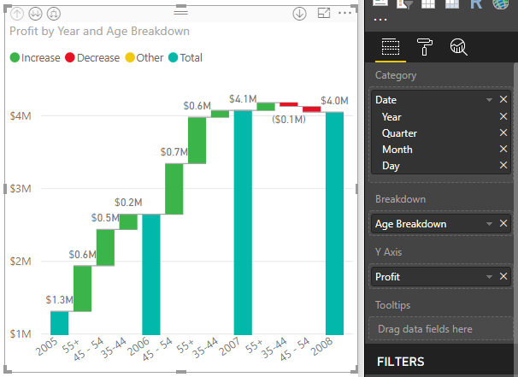
Task: Open the Format paint roller tab
Action: [x=425, y=48]
